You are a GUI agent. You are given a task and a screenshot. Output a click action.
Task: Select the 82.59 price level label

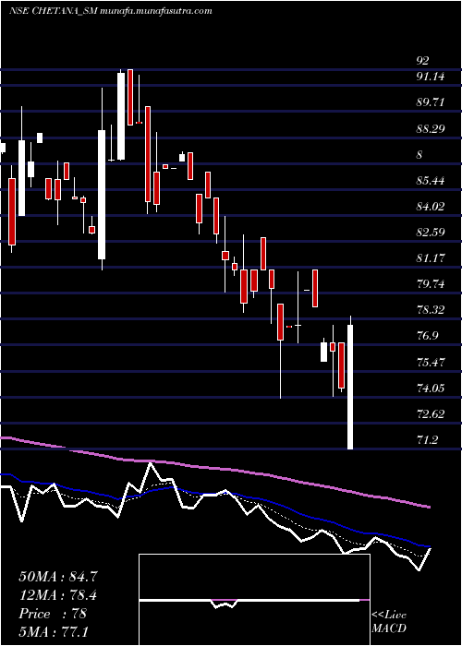tap(431, 233)
